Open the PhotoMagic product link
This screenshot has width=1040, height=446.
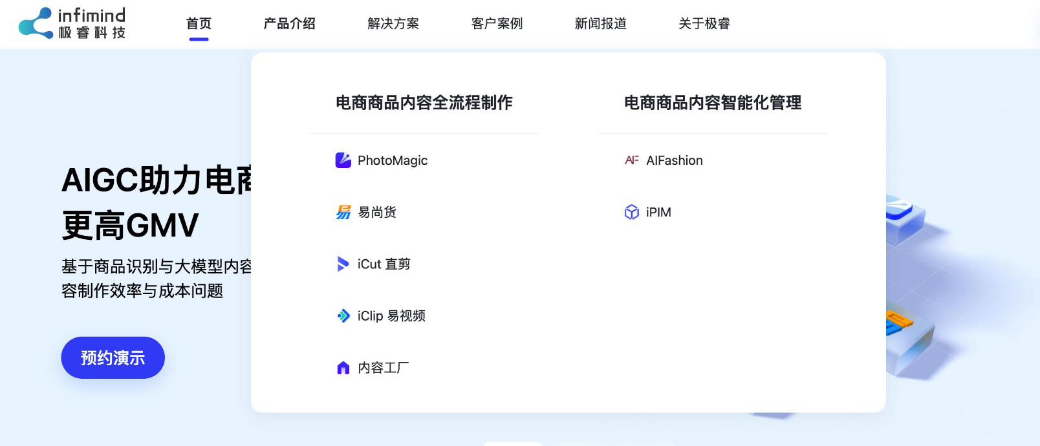(393, 160)
